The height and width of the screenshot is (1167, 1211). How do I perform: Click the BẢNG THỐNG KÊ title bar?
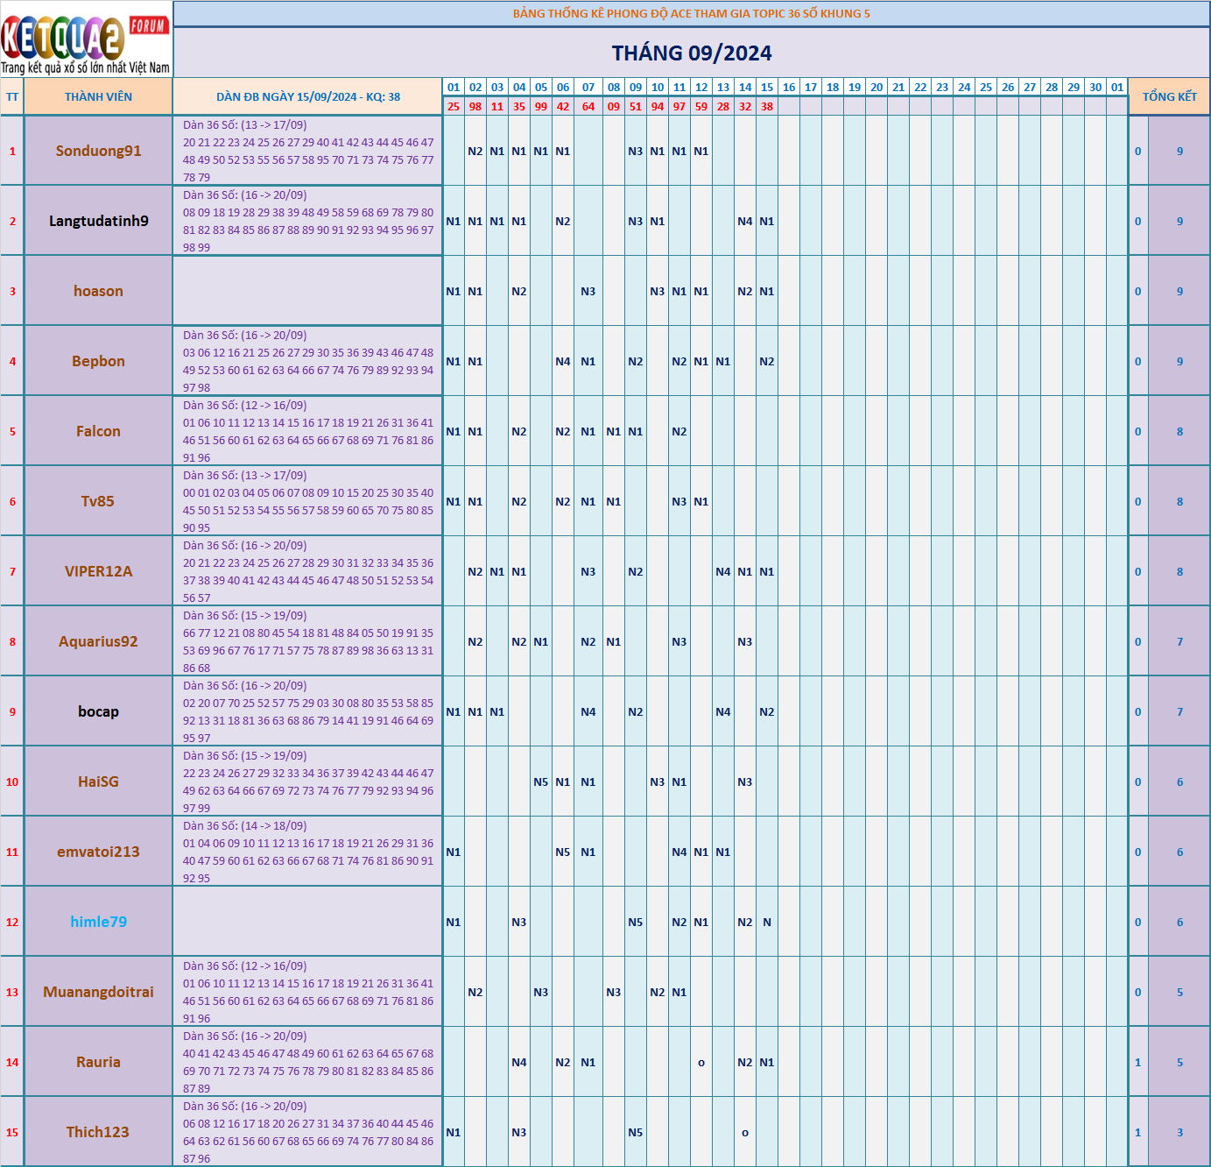(x=691, y=14)
